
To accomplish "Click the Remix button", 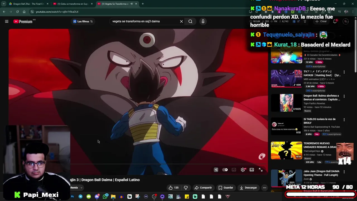I will 74,188.
